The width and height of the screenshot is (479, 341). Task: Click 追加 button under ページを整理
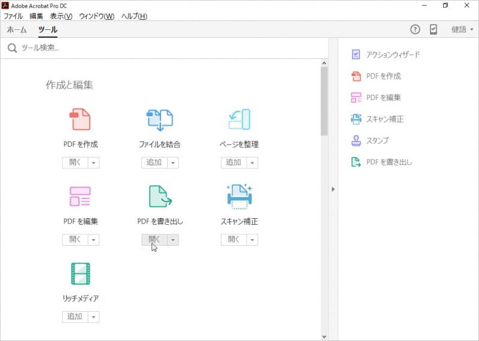click(234, 162)
